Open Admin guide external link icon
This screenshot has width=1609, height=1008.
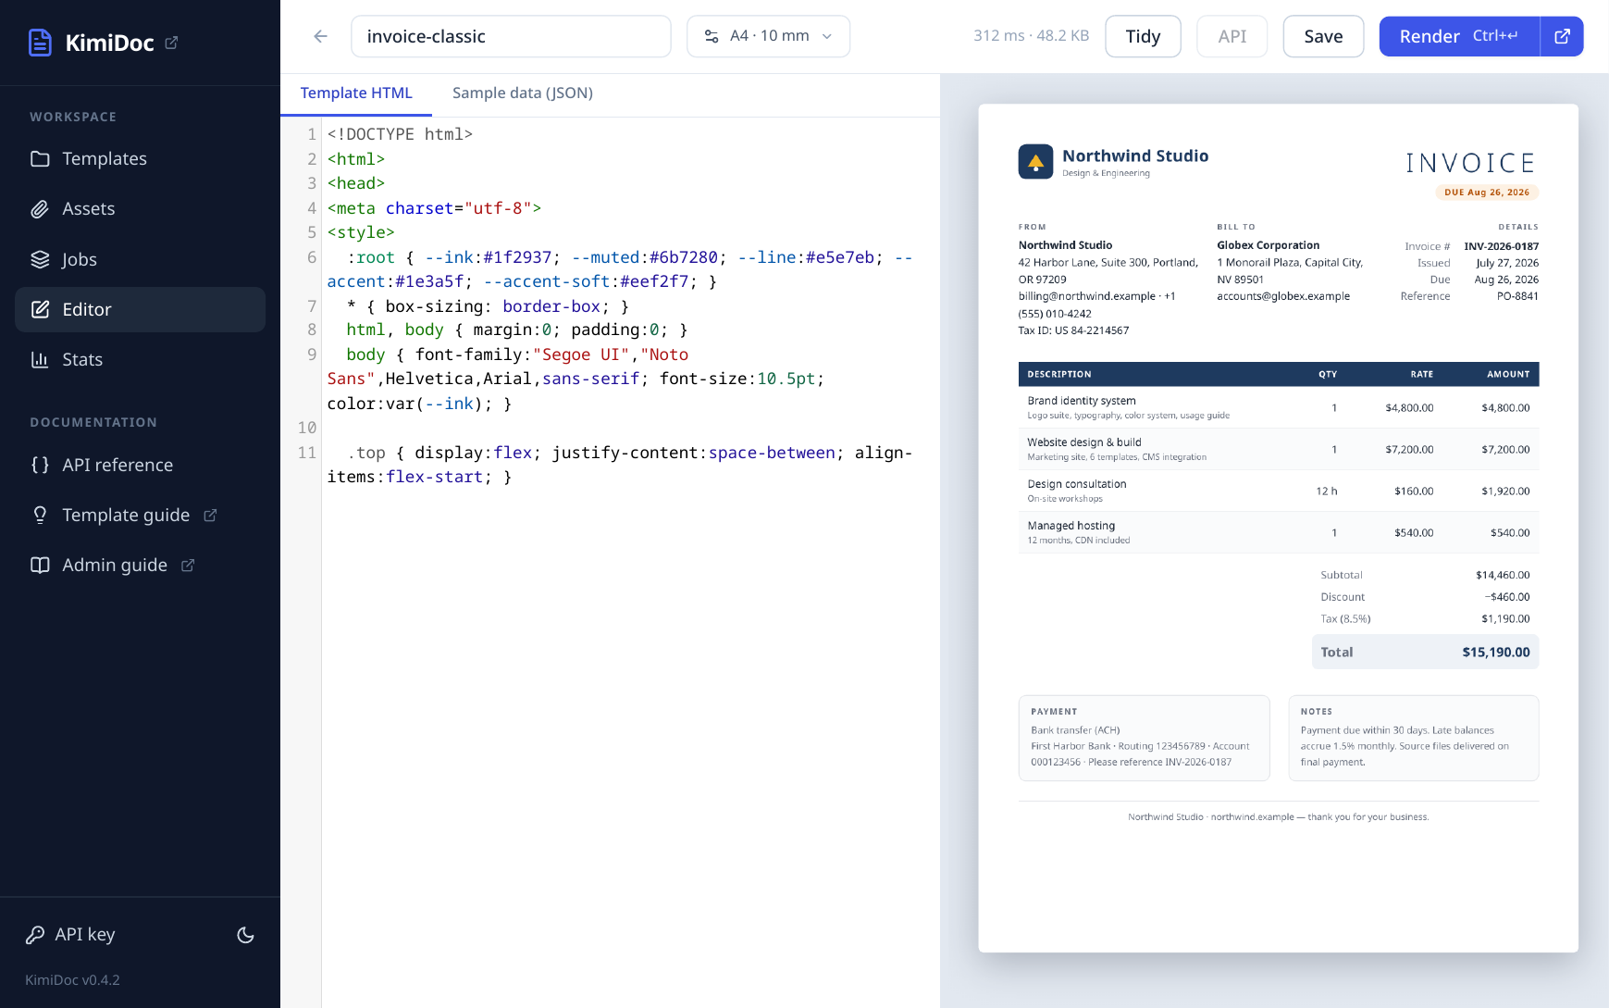point(188,565)
